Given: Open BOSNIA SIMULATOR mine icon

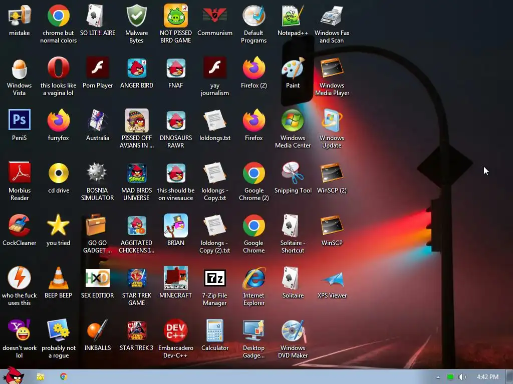Looking at the screenshot, I should [x=97, y=172].
